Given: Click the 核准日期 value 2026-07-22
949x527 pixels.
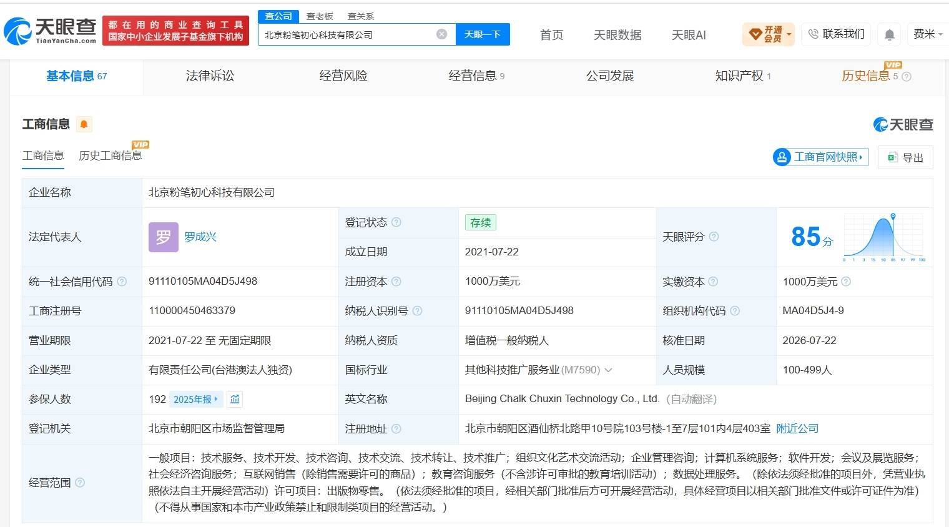Looking at the screenshot, I should click(x=810, y=341).
